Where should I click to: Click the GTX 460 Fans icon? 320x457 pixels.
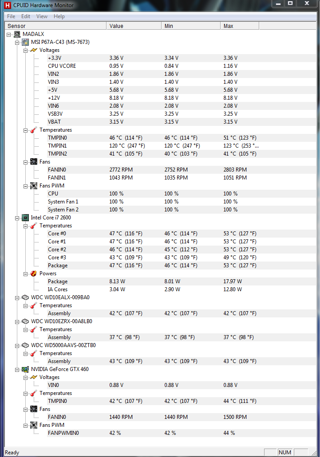tap(34, 409)
